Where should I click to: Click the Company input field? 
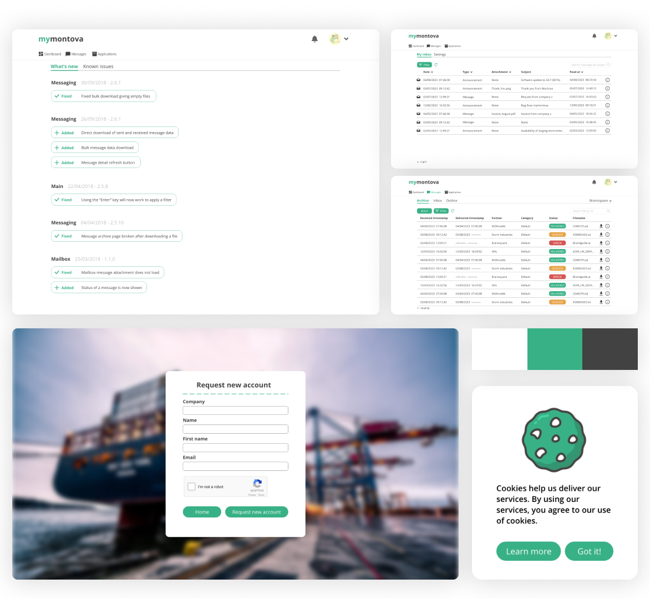(x=235, y=410)
